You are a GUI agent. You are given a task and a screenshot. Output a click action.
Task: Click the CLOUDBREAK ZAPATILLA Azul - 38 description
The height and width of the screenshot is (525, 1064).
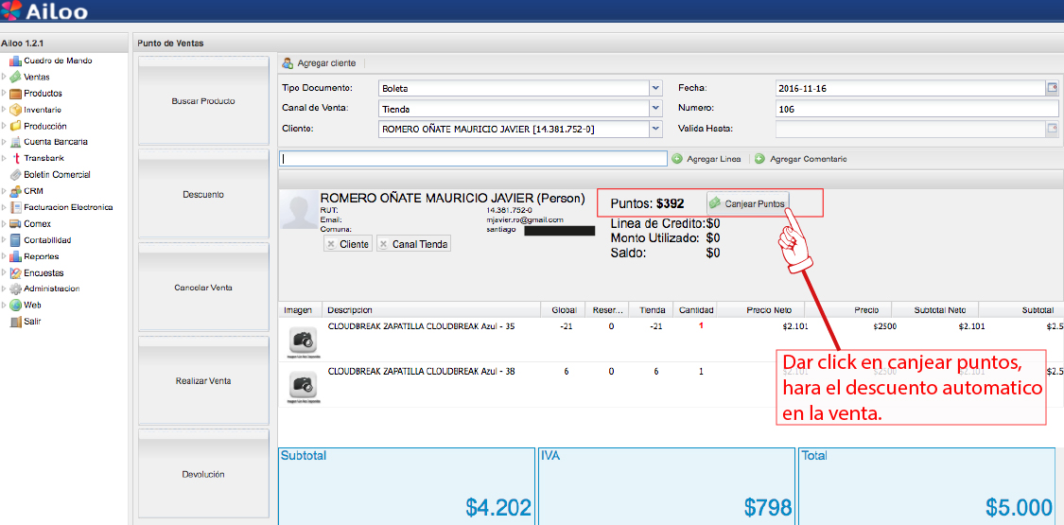coord(421,372)
